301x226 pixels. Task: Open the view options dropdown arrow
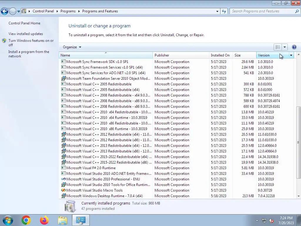click(285, 47)
